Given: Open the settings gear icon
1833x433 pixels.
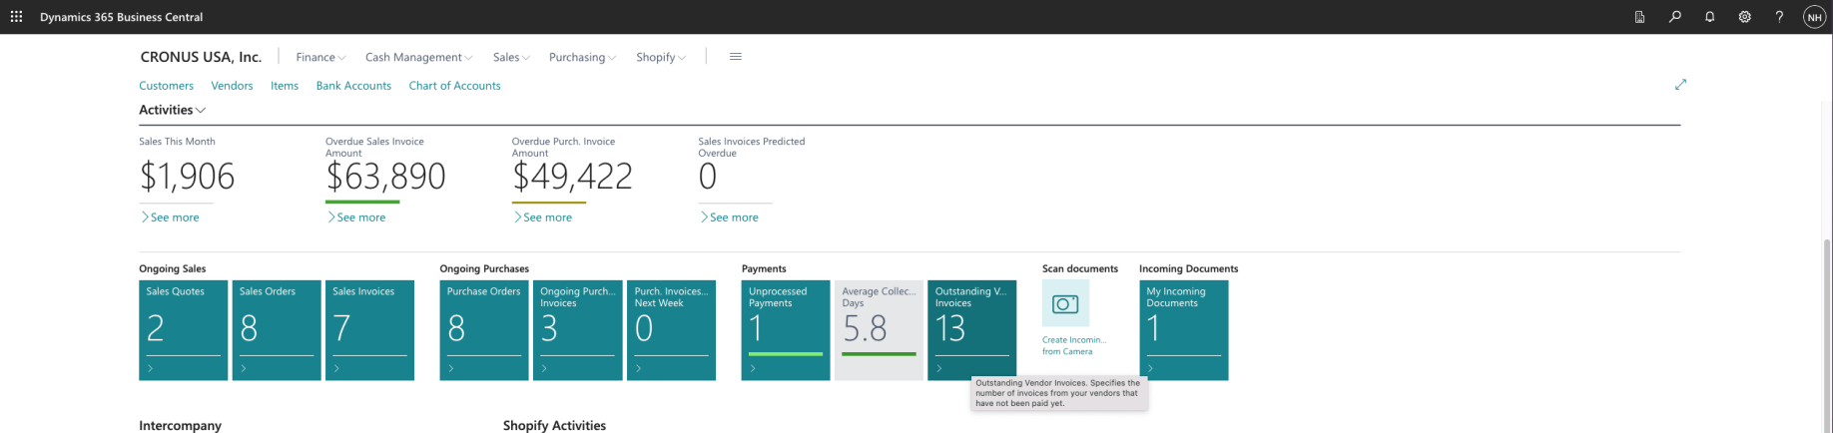Looking at the screenshot, I should [1744, 17].
